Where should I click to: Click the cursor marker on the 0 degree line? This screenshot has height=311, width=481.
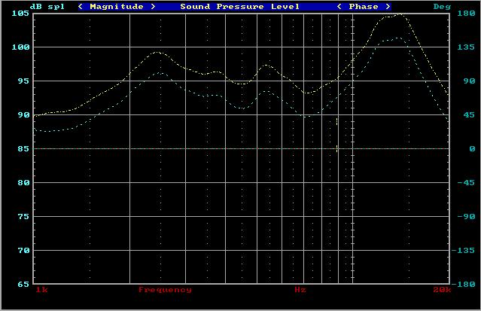tap(336, 149)
